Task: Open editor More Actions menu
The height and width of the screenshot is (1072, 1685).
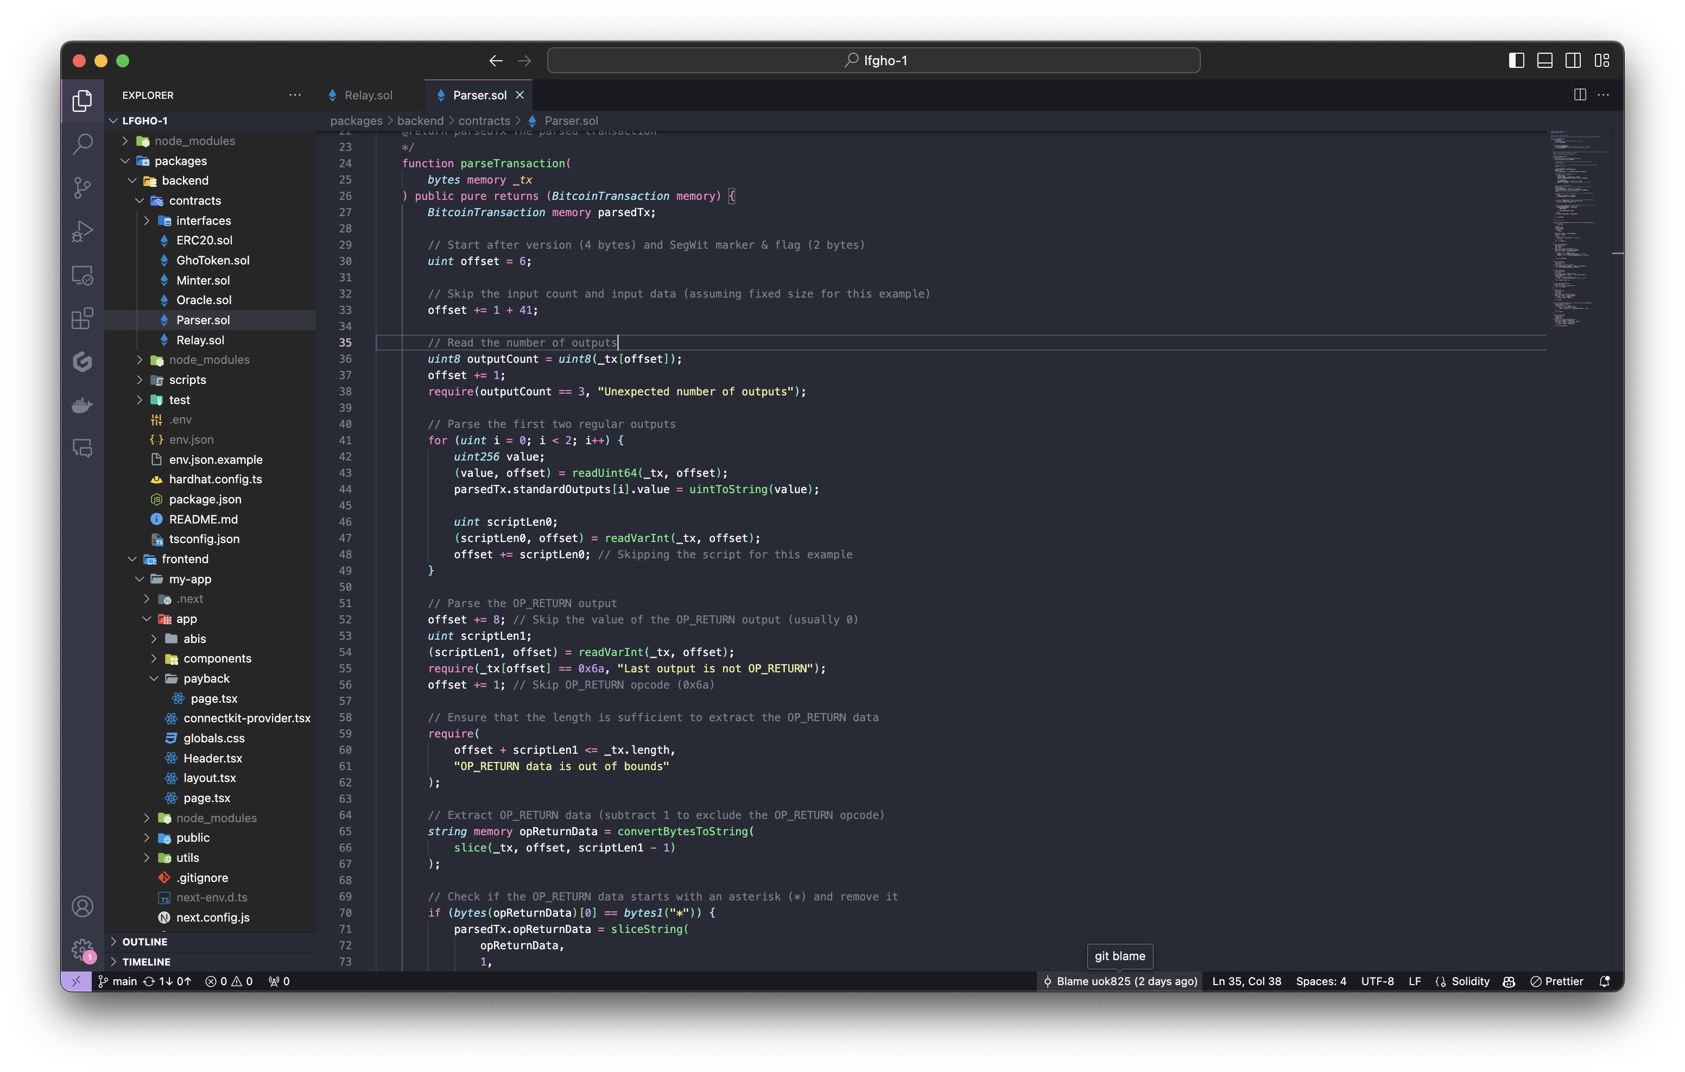Action: click(x=1603, y=94)
